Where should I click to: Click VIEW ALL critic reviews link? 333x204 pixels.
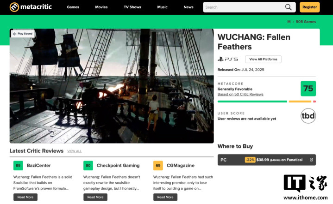coord(74,151)
